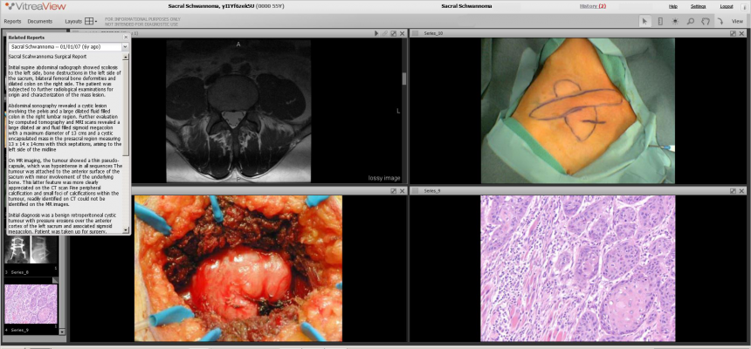The image size is (751, 349).
Task: Click the Logout link
Action: pyautogui.click(x=727, y=6)
